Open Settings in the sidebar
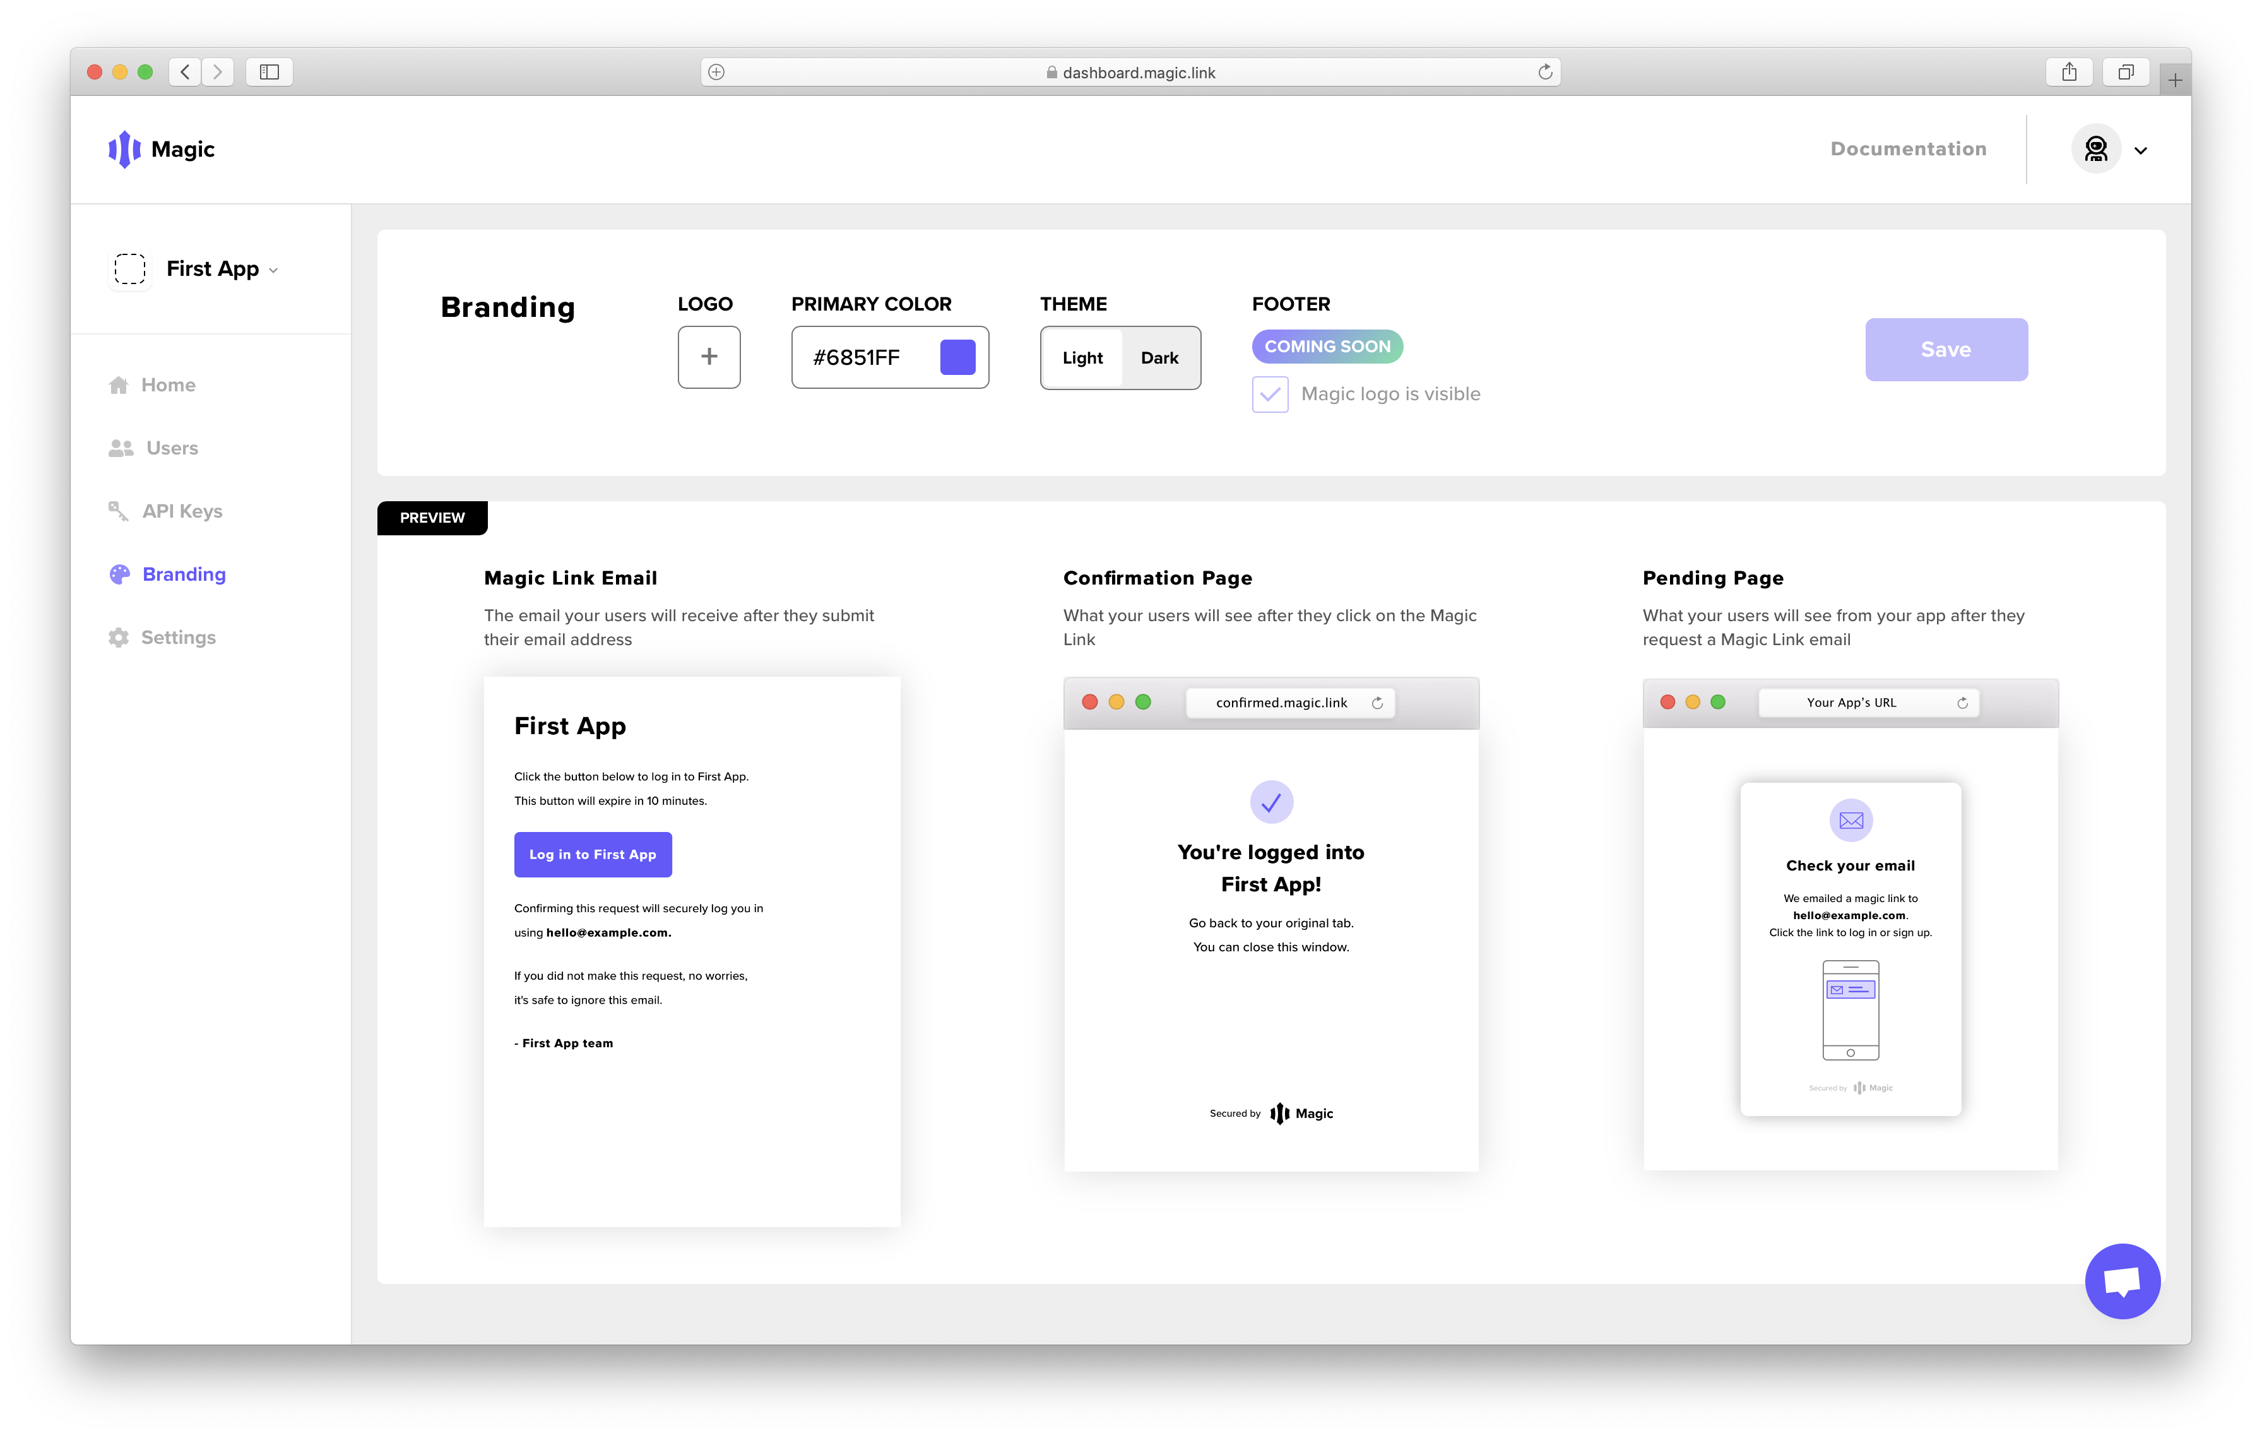This screenshot has height=1438, width=2262. click(162, 637)
